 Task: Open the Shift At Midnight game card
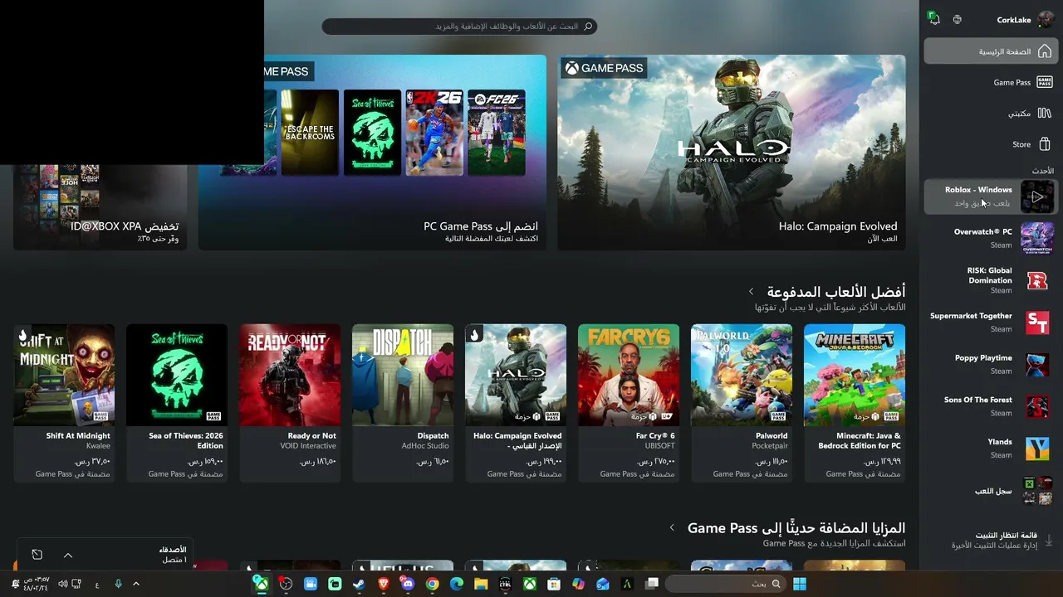(x=64, y=403)
